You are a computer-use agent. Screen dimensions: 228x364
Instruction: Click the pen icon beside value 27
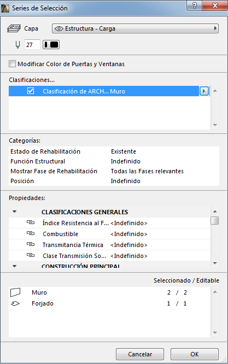point(17,45)
